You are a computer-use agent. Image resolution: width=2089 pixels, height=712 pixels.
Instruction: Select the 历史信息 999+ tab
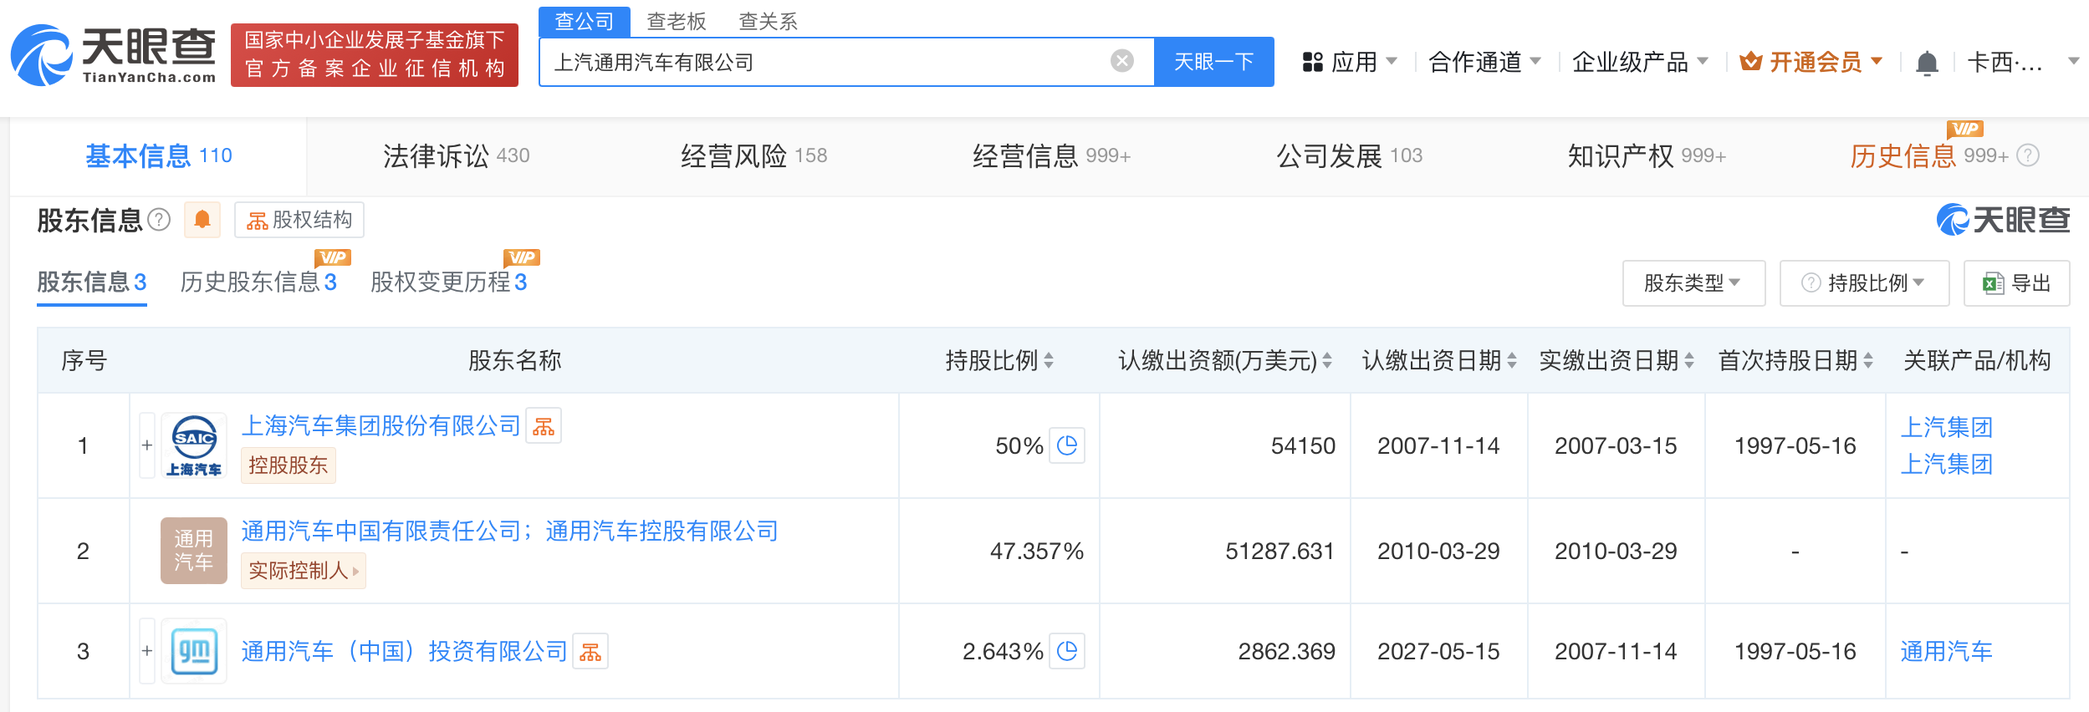coord(1928,155)
